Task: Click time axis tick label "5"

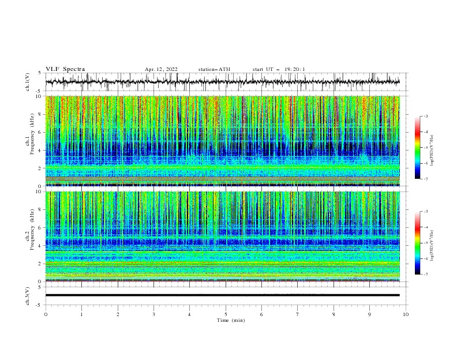Action: tap(226, 314)
